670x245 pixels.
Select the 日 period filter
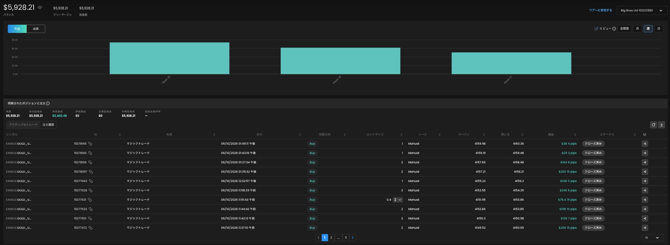659,28
